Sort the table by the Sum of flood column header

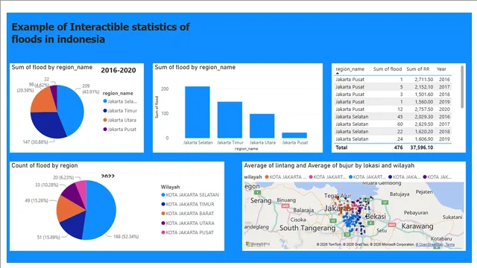388,69
